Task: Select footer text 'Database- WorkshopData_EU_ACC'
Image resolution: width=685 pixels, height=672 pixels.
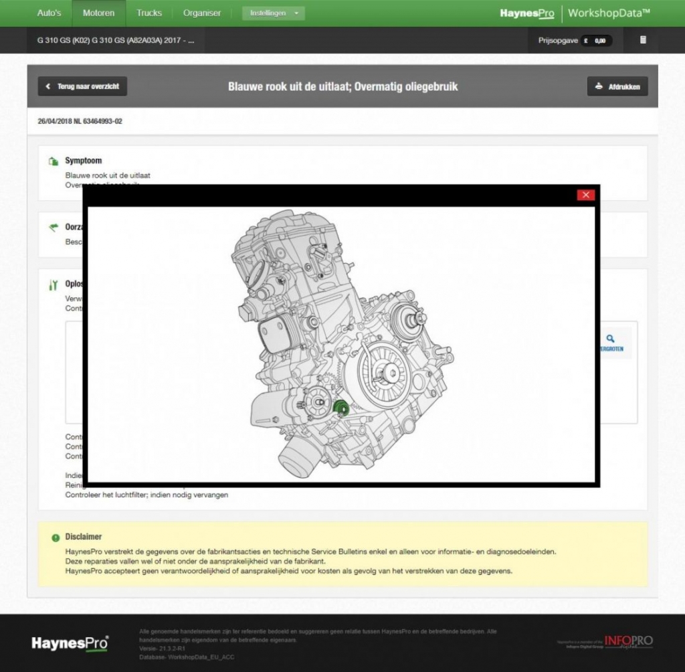Action: click(187, 657)
